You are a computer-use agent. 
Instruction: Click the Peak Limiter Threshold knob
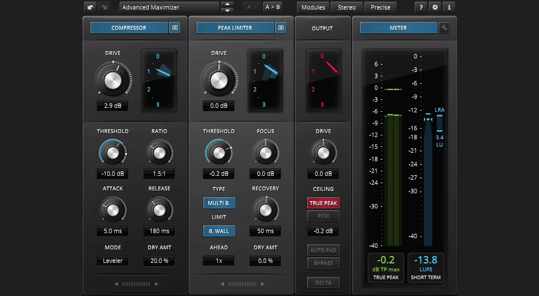point(218,153)
